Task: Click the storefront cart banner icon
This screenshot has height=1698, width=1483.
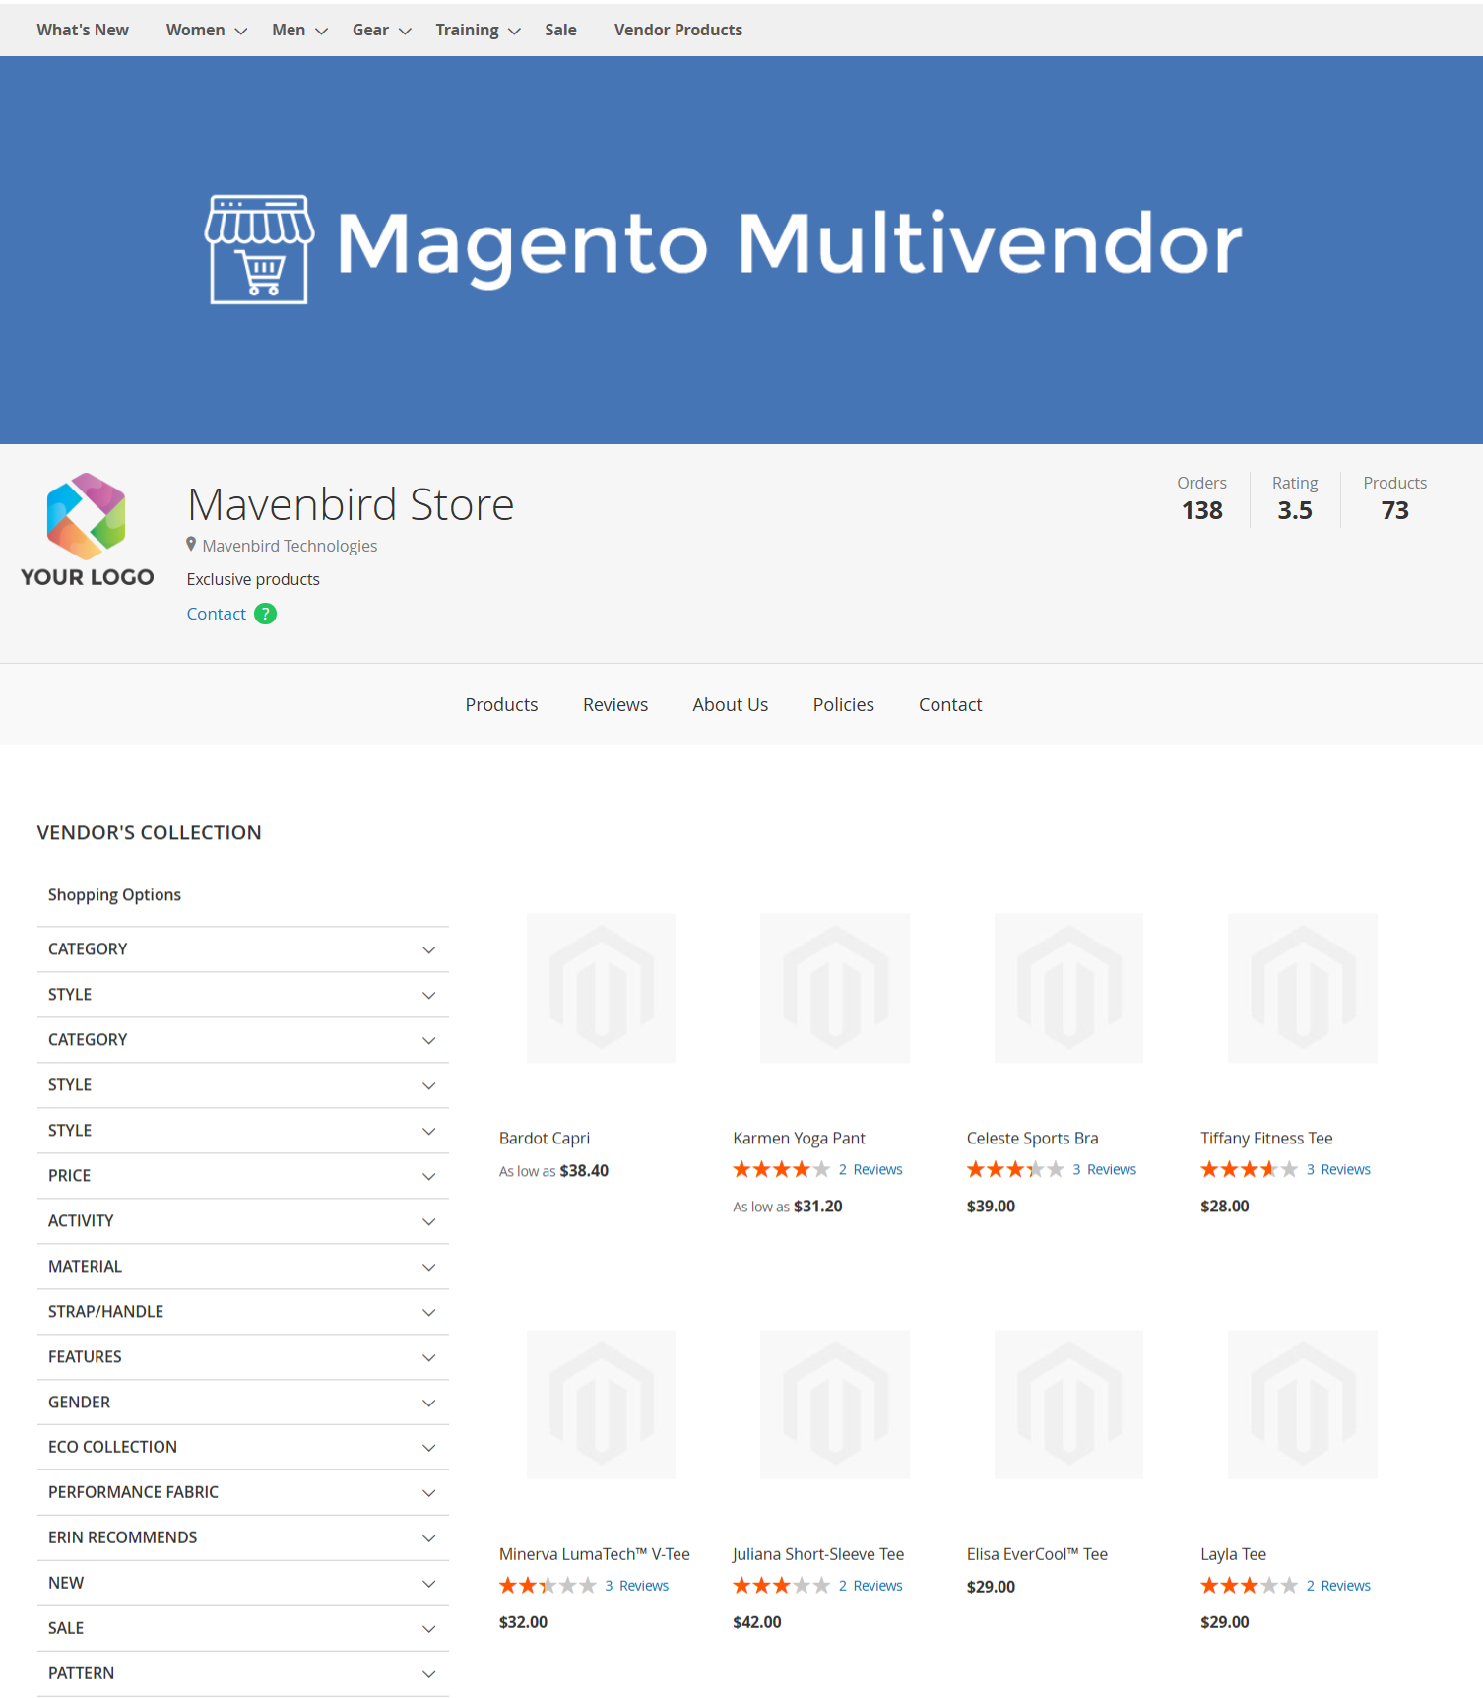Action: coord(259,249)
